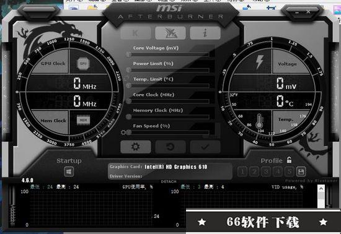Click the Temp. Limit slider handle
341x234 pixels.
click(129, 85)
